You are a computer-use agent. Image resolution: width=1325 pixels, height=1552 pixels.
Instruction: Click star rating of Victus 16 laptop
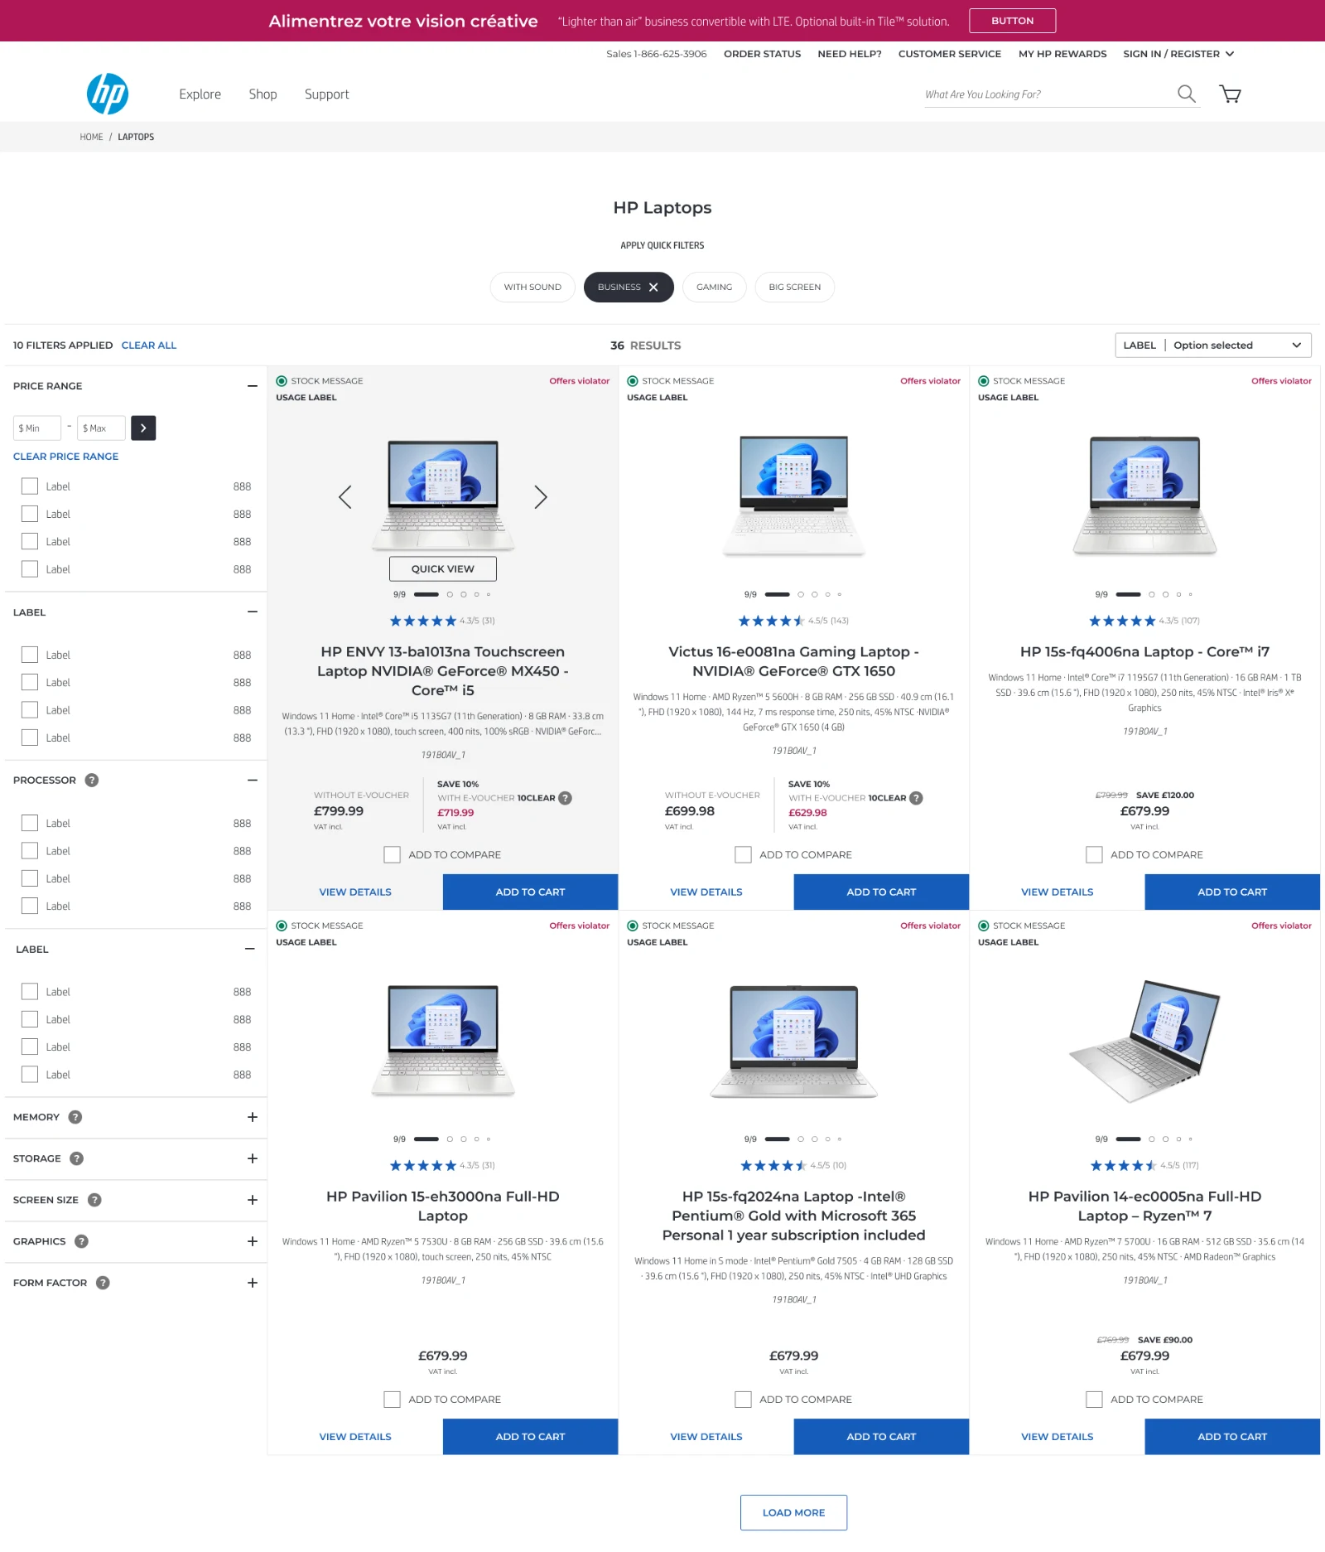(771, 621)
